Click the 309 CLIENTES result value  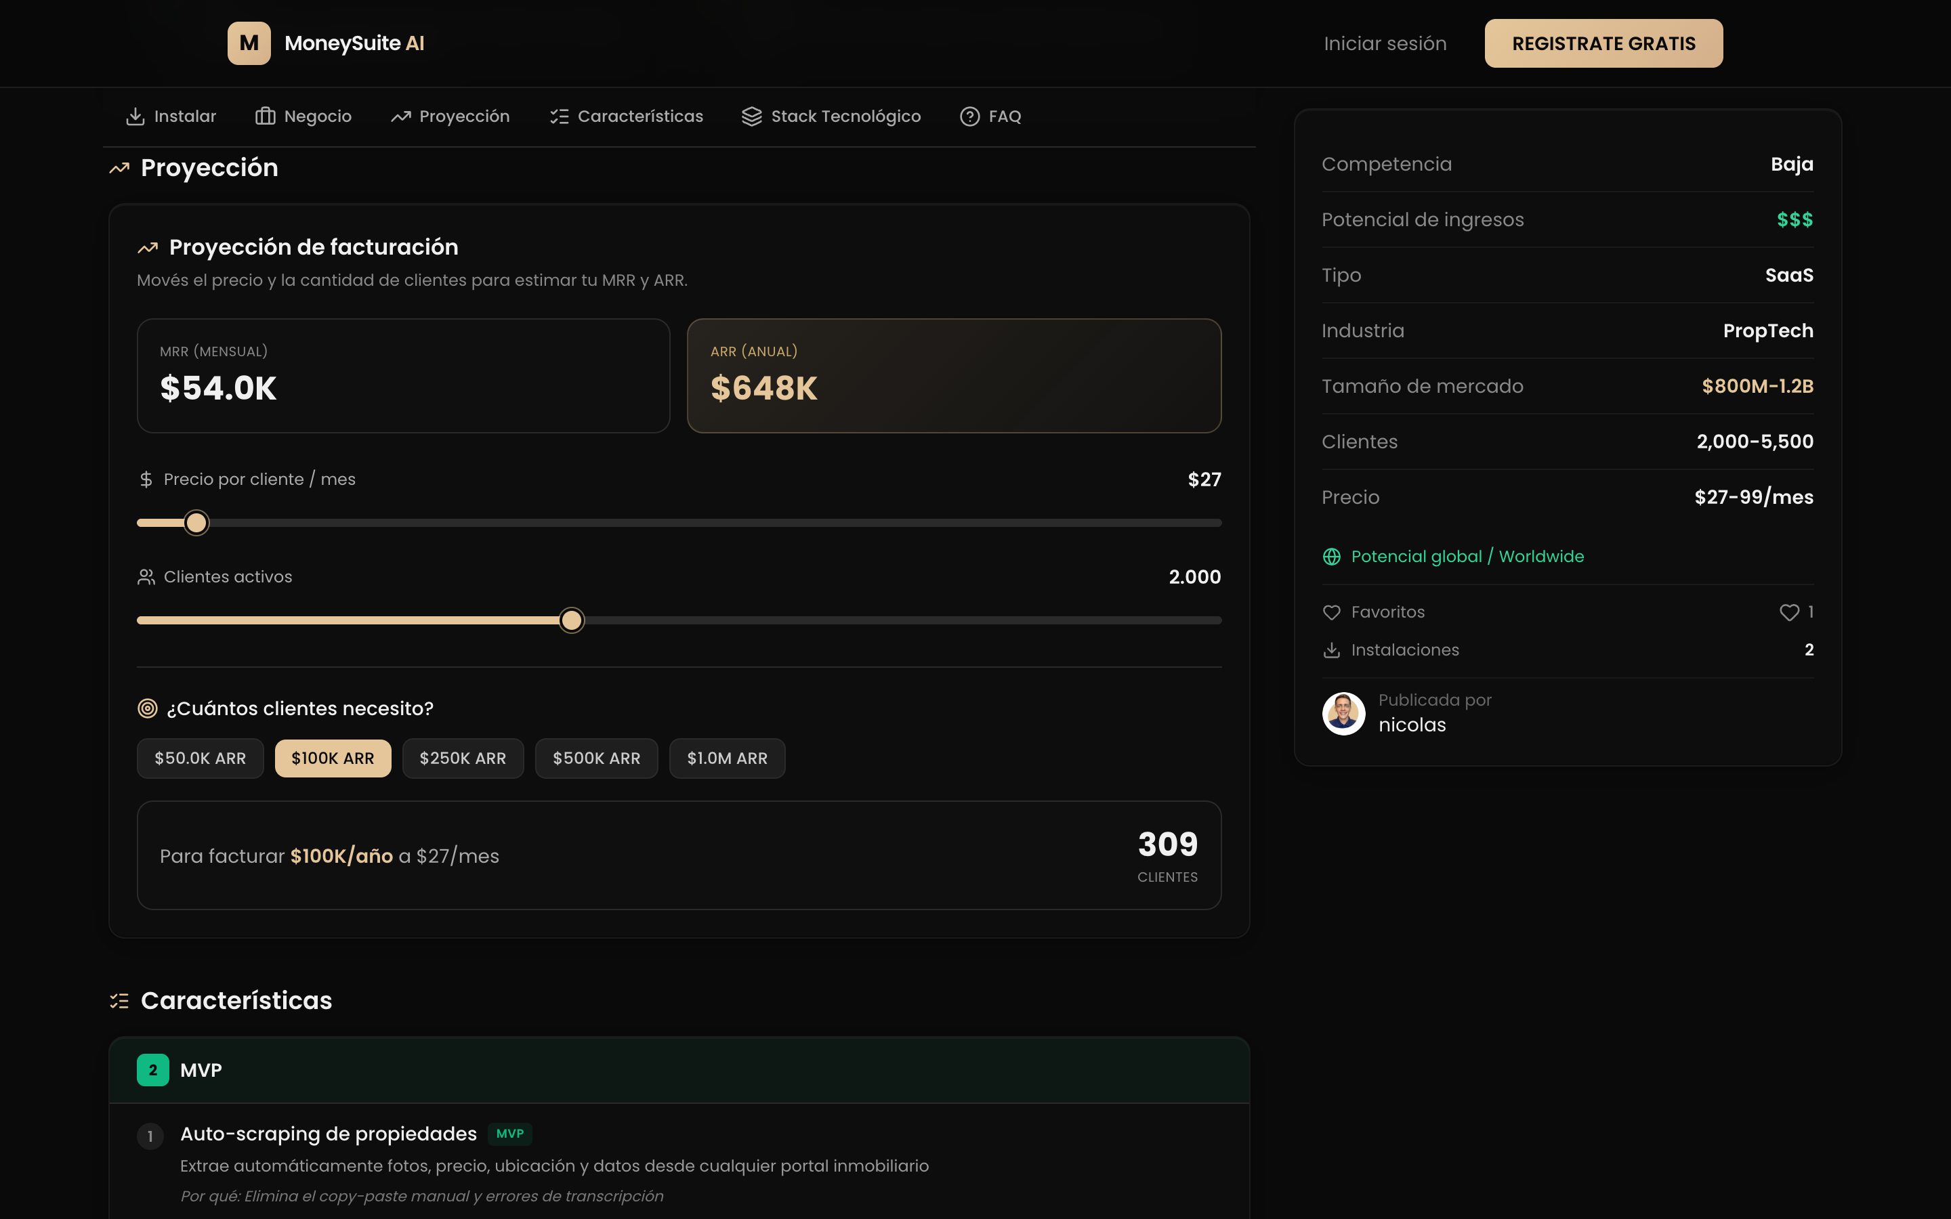(1167, 856)
